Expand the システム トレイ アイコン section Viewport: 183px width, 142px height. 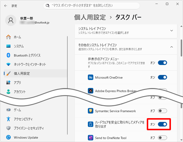tap(126, 31)
